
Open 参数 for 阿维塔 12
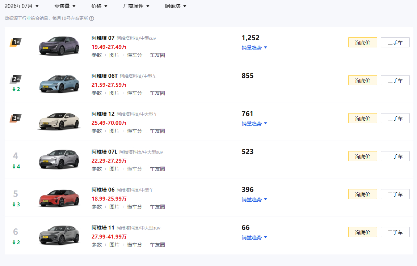(x=97, y=131)
